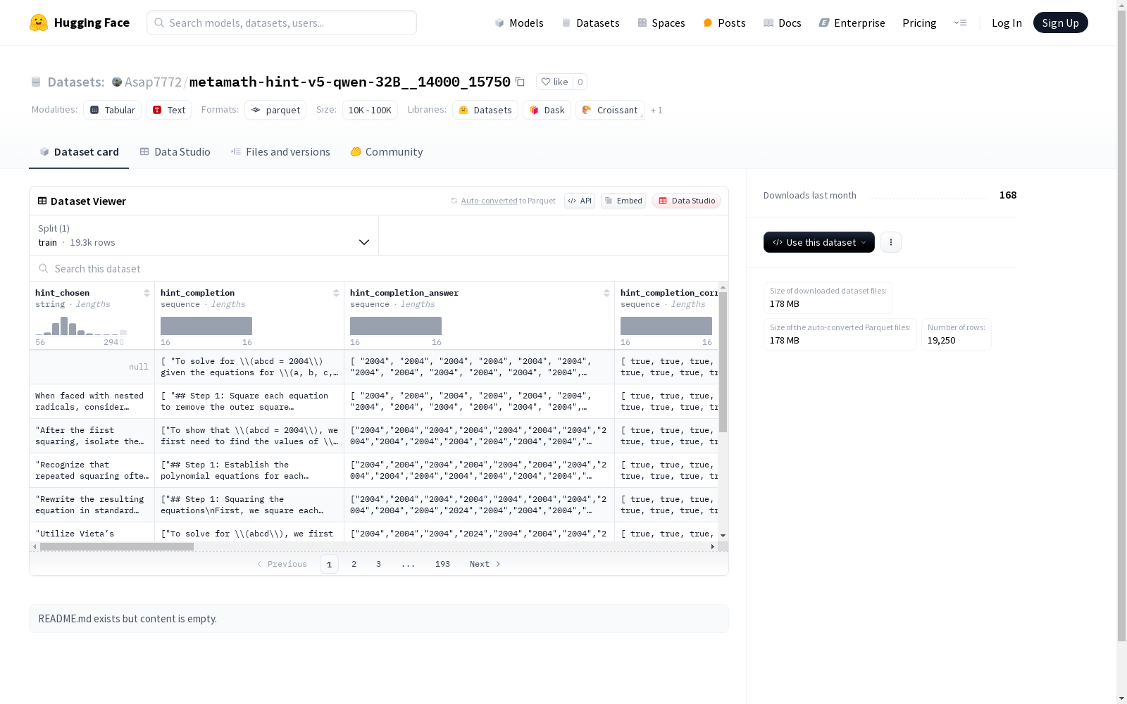Click the null cell in hint_chosen

point(92,367)
